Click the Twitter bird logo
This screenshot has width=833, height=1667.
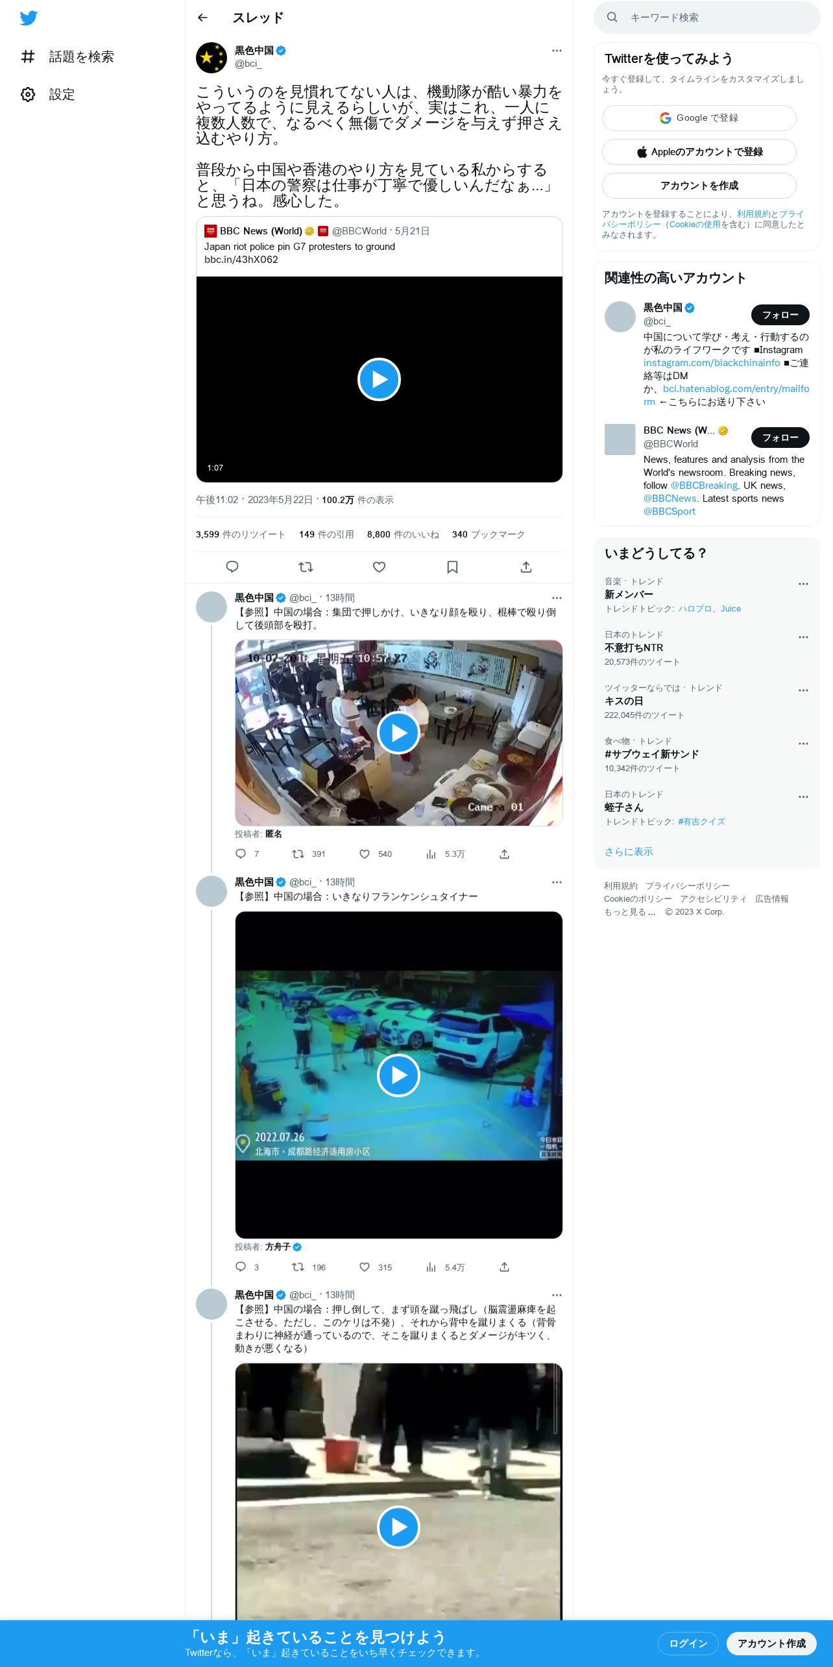(29, 18)
